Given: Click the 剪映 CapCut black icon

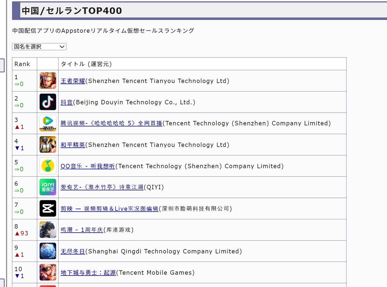Looking at the screenshot, I should (48, 208).
